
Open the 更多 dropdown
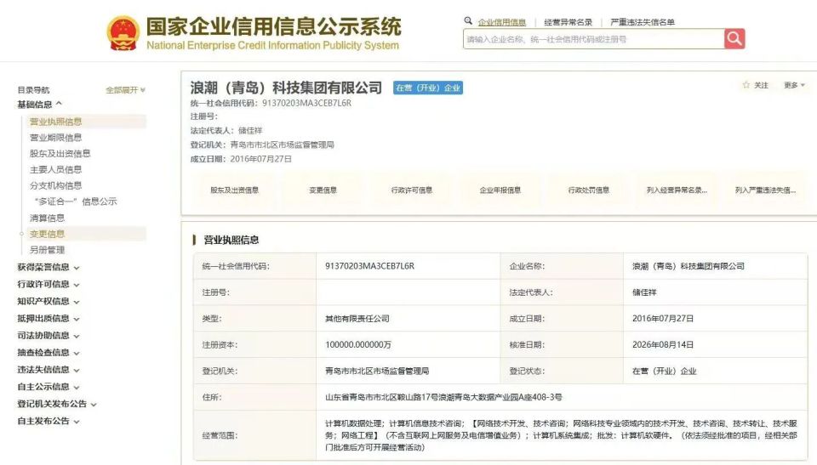tap(794, 85)
